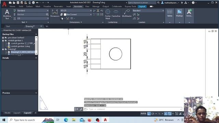Click the Windows Start button
This screenshot has width=219, height=123.
4,120
